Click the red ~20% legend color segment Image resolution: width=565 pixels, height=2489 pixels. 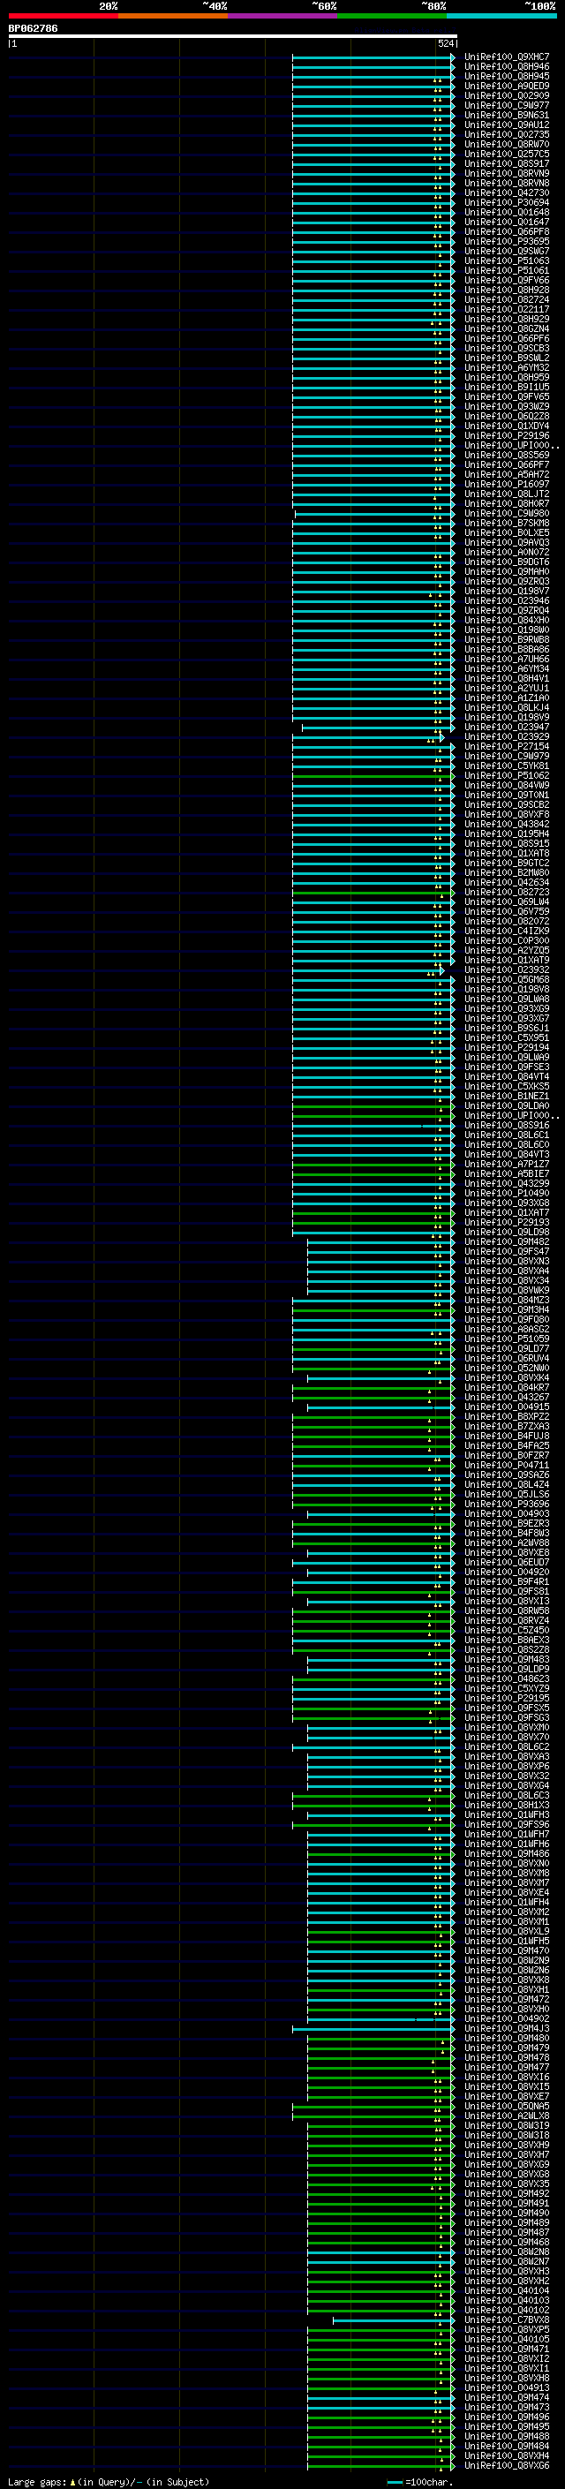pos(63,16)
